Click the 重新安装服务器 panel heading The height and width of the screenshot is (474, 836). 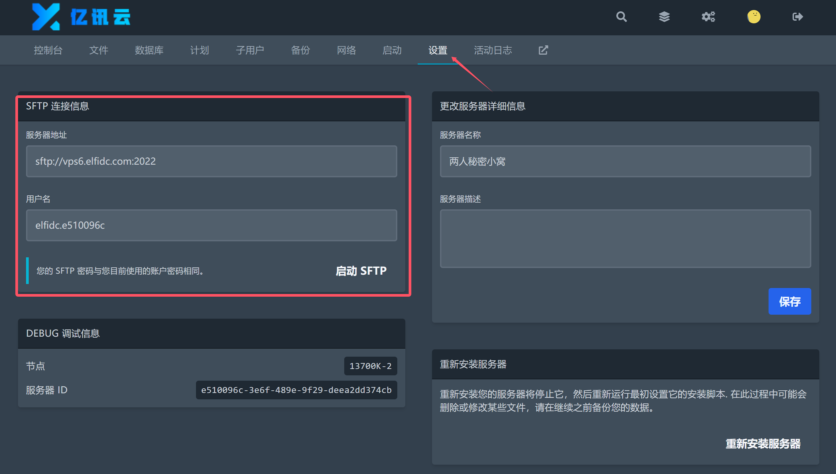tap(473, 364)
